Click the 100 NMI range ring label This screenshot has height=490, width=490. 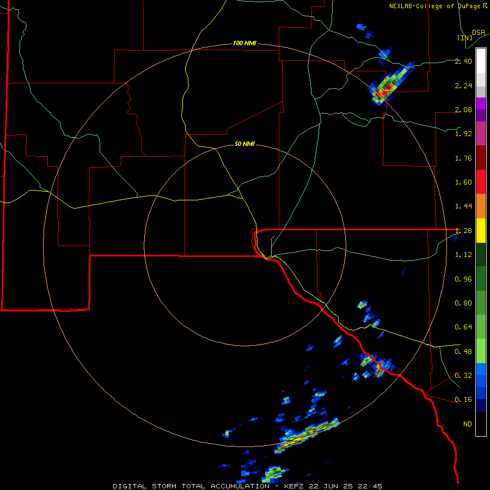click(244, 43)
